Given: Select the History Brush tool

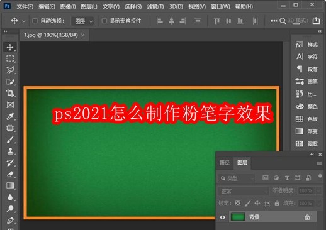Looking at the screenshot, I should coord(10,163).
